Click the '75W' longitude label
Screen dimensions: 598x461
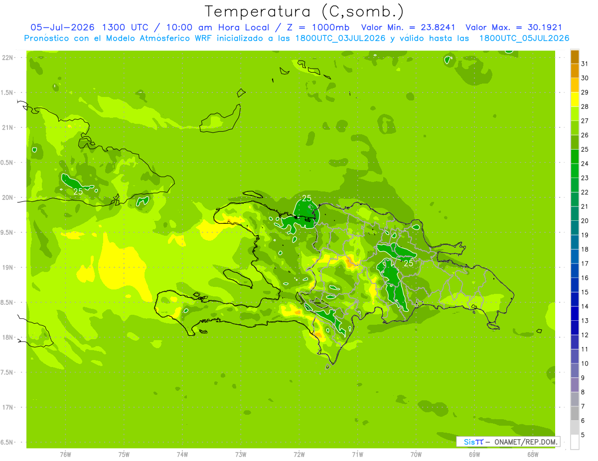pos(124,455)
